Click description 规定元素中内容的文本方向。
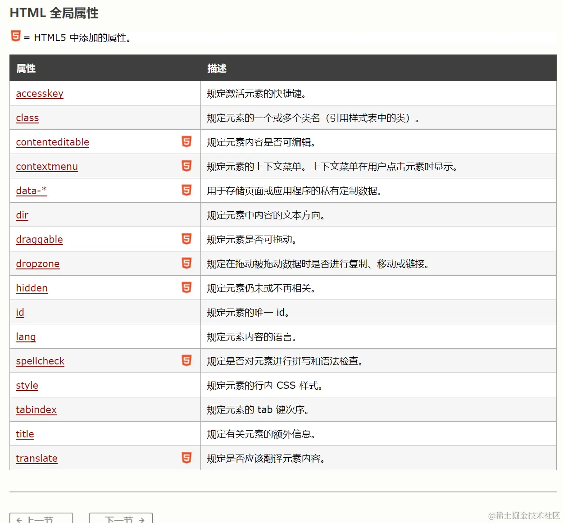This screenshot has height=523, width=563. pyautogui.click(x=266, y=215)
